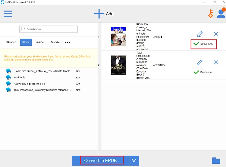Image resolution: width=226 pixels, height=167 pixels.
Task: Click azw format of Abby Kane row
Action: pos(78,84)
